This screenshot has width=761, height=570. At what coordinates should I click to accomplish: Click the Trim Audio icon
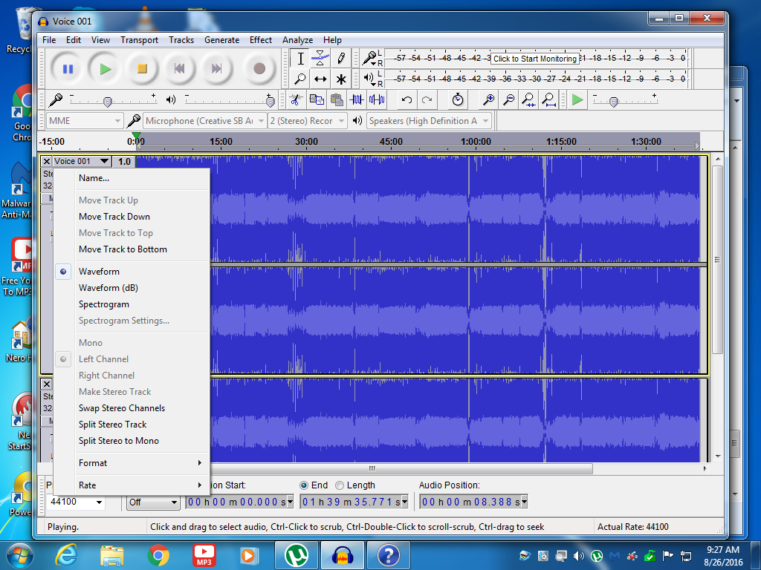357,100
